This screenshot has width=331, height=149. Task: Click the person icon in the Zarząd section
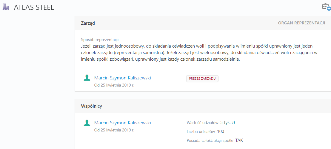click(x=87, y=78)
